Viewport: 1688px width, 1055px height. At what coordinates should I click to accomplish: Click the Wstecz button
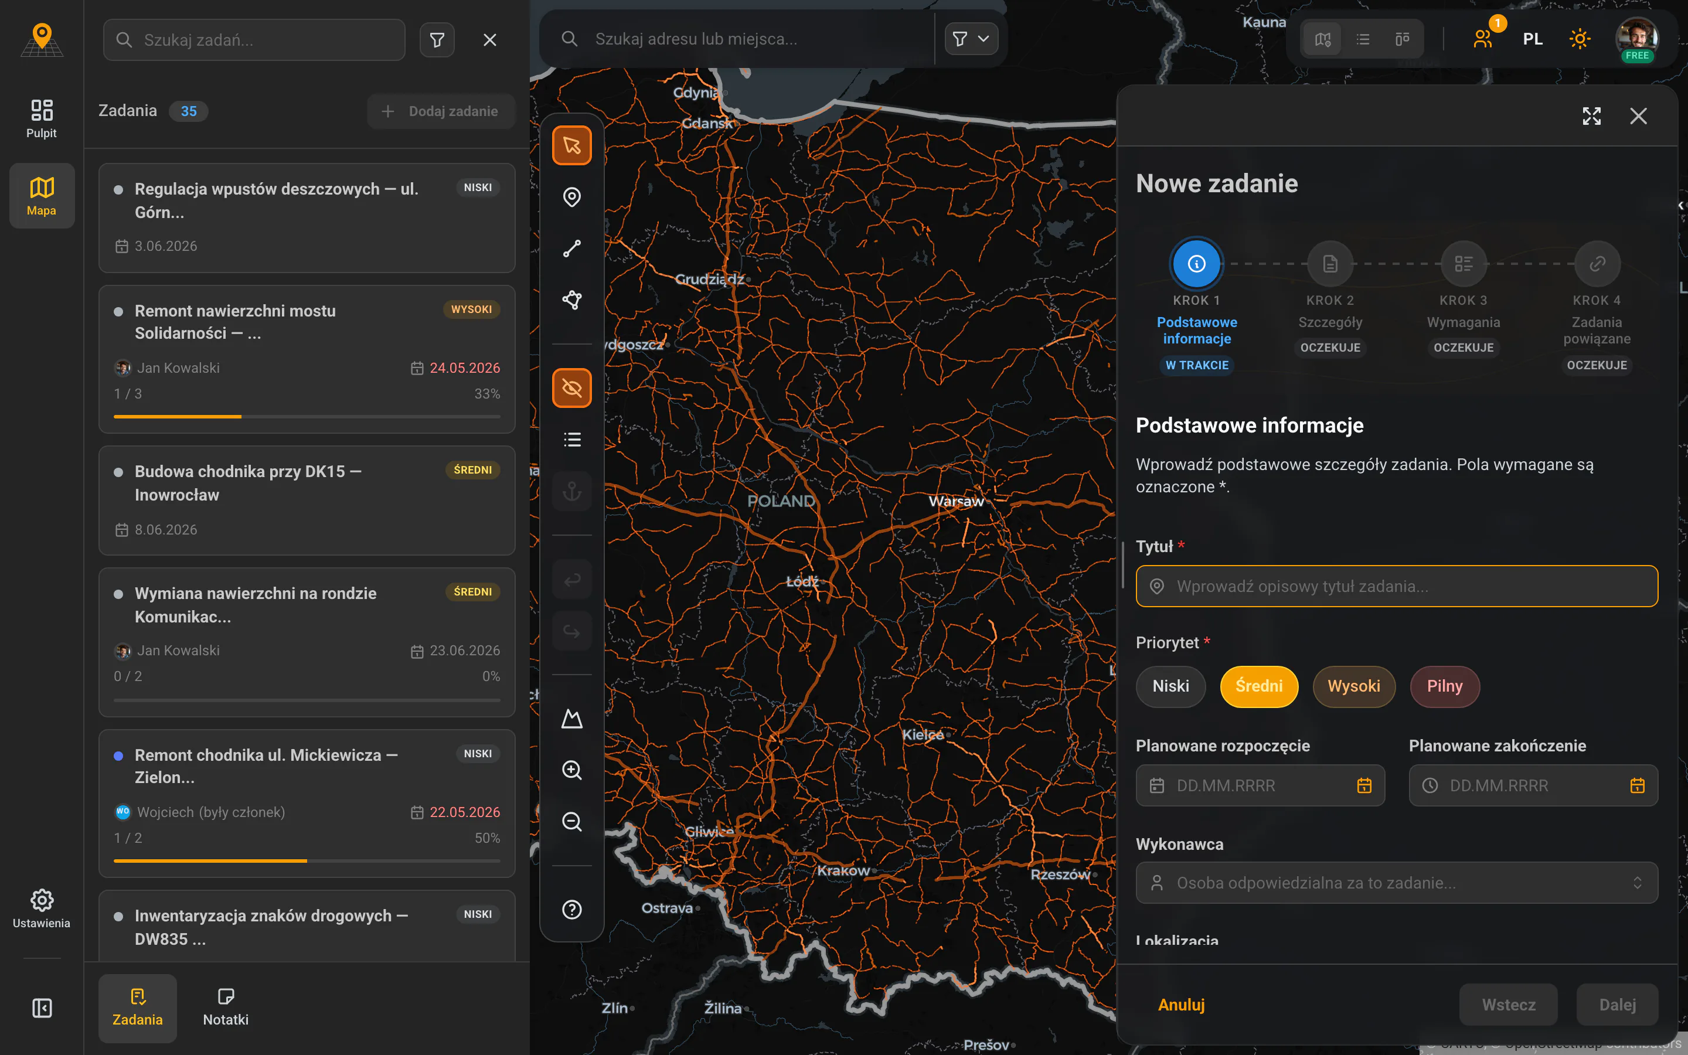point(1508,1005)
